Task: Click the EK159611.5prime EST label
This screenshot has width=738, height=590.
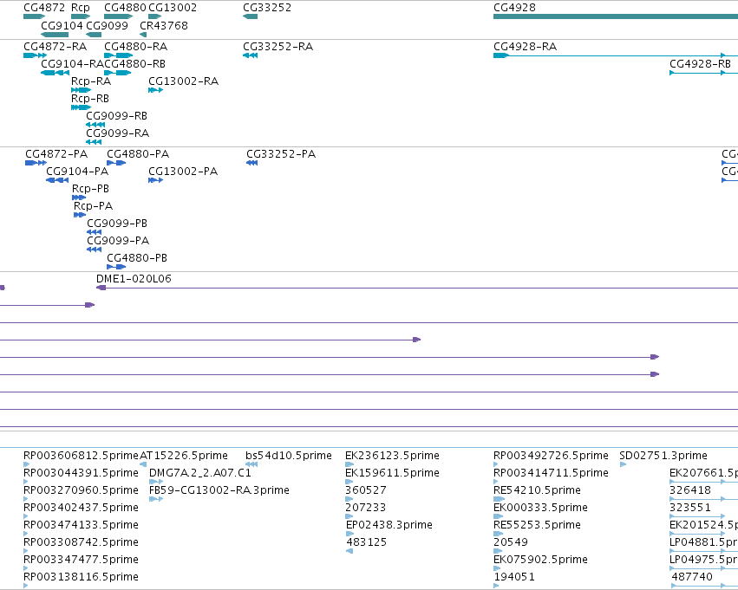Action: [x=392, y=473]
